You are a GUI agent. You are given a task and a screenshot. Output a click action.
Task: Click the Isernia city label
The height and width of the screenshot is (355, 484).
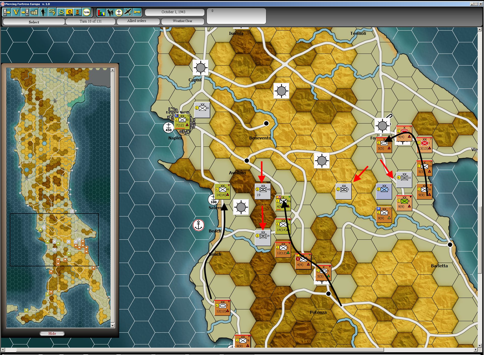[236, 33]
